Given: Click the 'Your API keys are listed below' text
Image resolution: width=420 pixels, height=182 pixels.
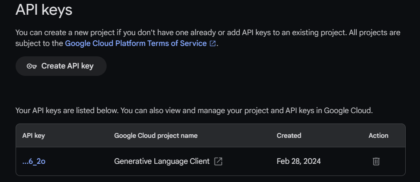Looking at the screenshot, I should pyautogui.click(x=67, y=110).
